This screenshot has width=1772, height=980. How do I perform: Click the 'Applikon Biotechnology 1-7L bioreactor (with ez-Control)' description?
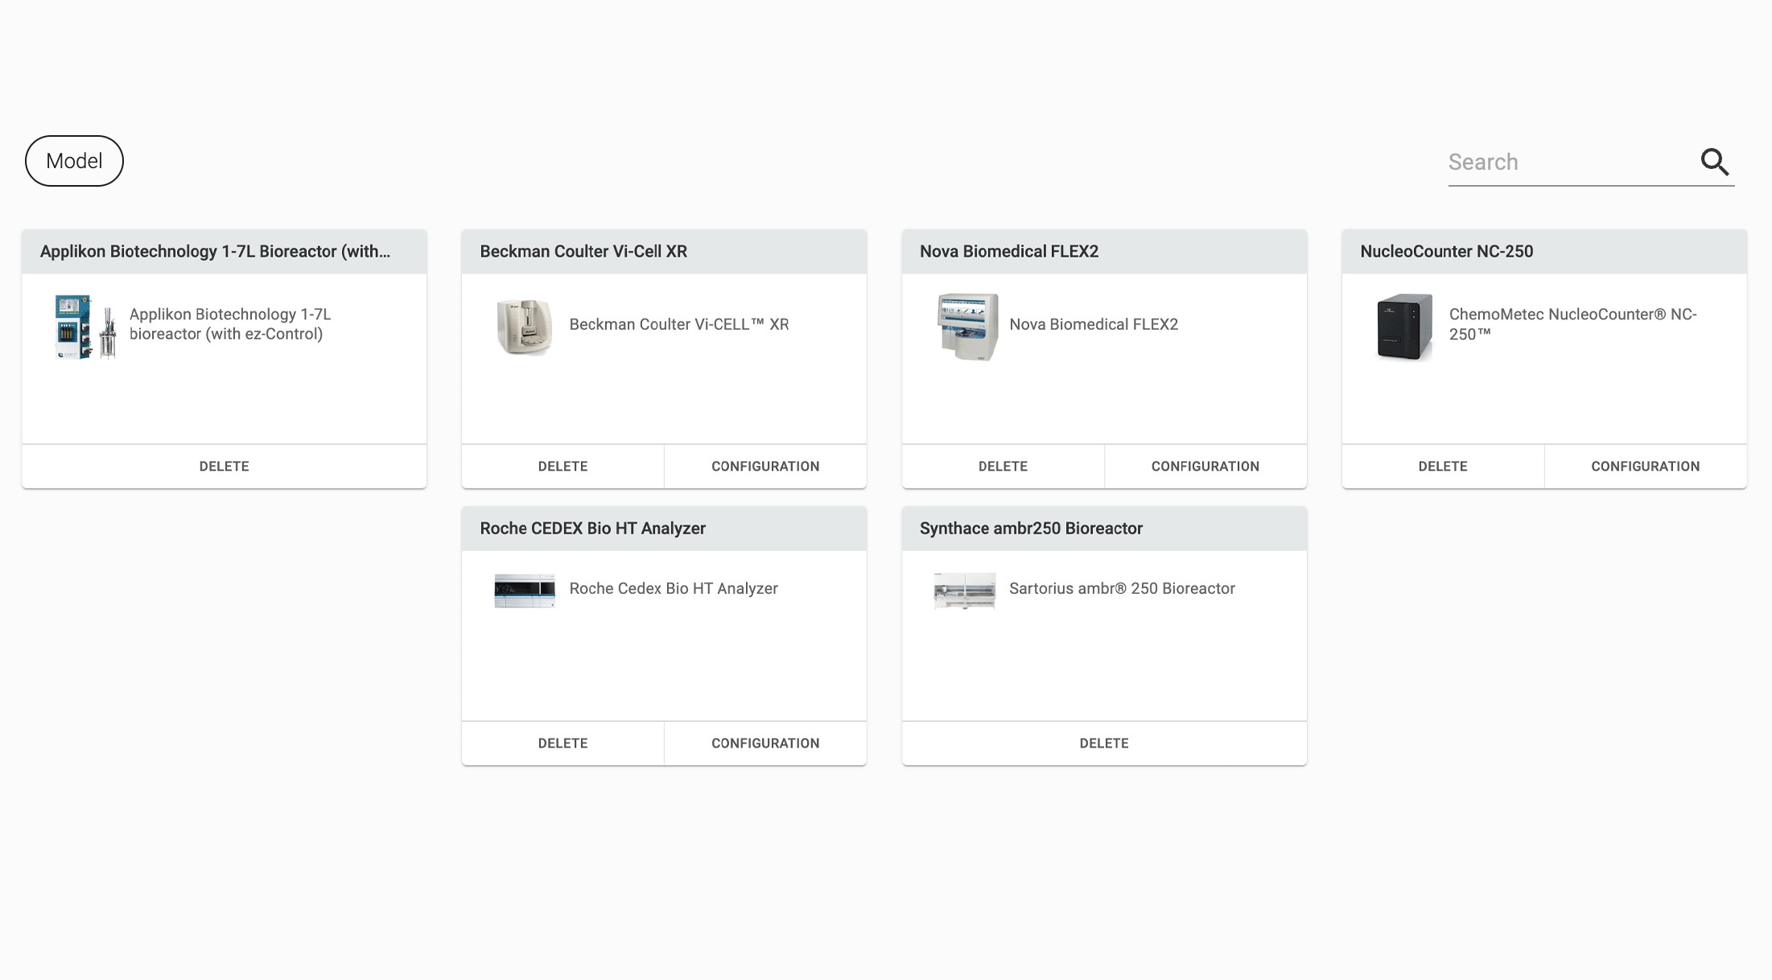tap(230, 324)
